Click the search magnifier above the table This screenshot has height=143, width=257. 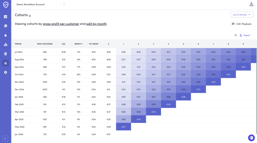[x=236, y=35]
